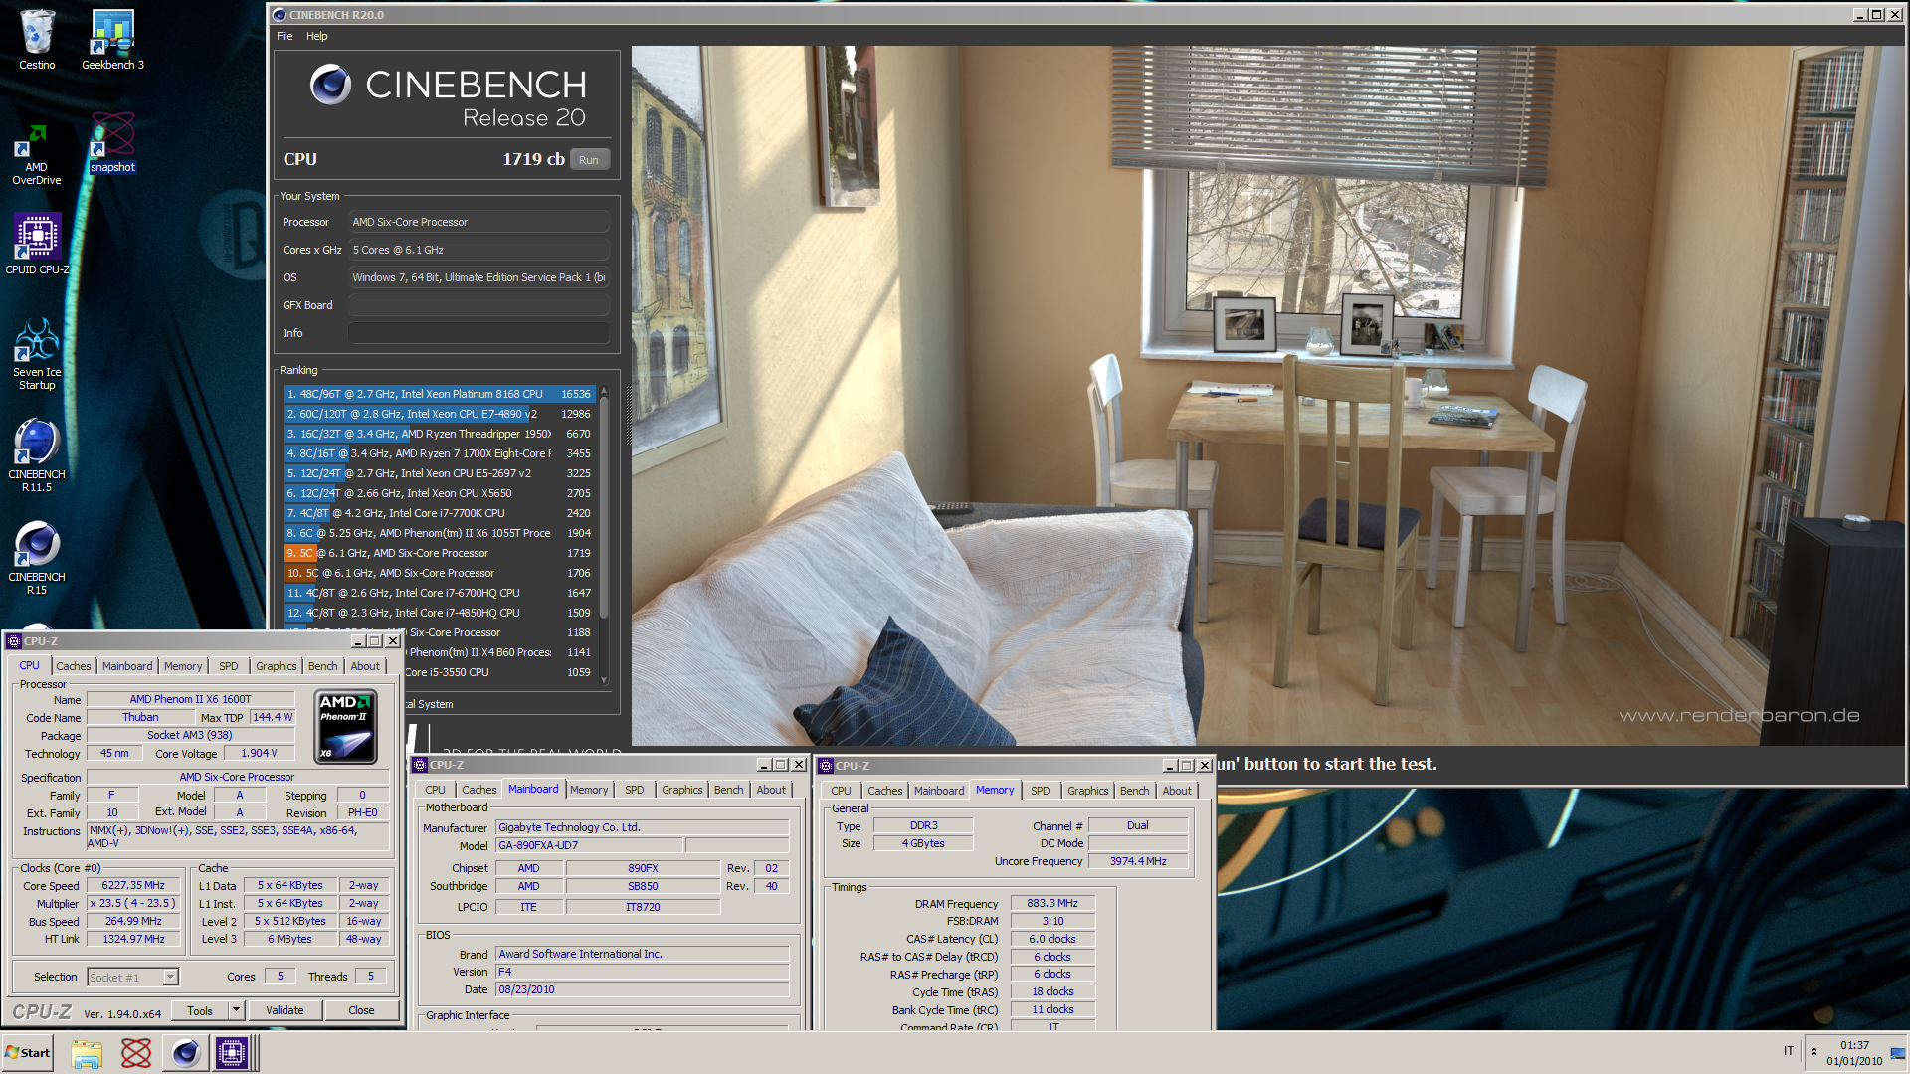This screenshot has width=1910, height=1074.
Task: Click the ranking list scroll down arrow
Action: pyautogui.click(x=603, y=681)
